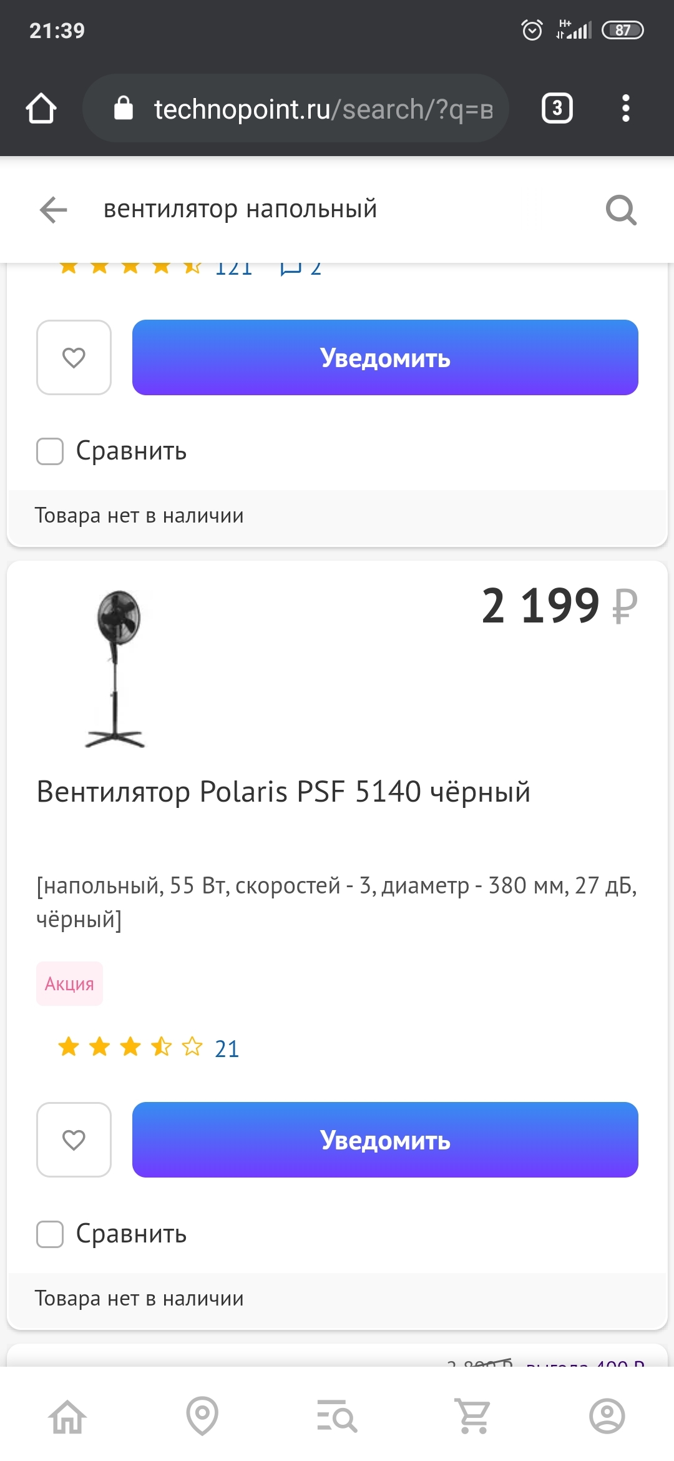Go to the home tab in bottom bar
This screenshot has width=674, height=1461.
click(67, 1416)
